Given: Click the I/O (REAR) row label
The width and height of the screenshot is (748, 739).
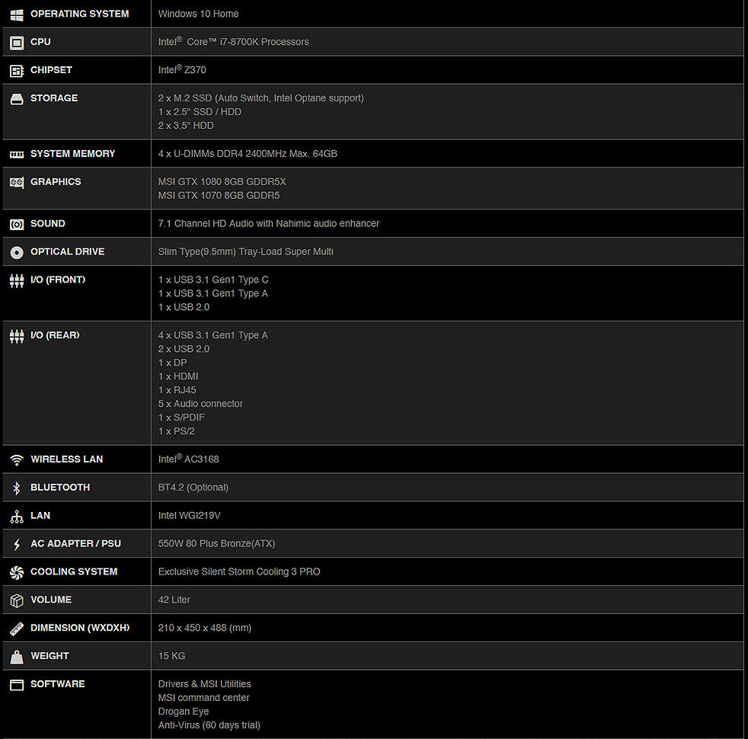Looking at the screenshot, I should (x=55, y=335).
